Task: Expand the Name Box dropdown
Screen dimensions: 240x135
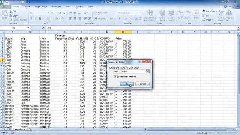Action: point(28,28)
